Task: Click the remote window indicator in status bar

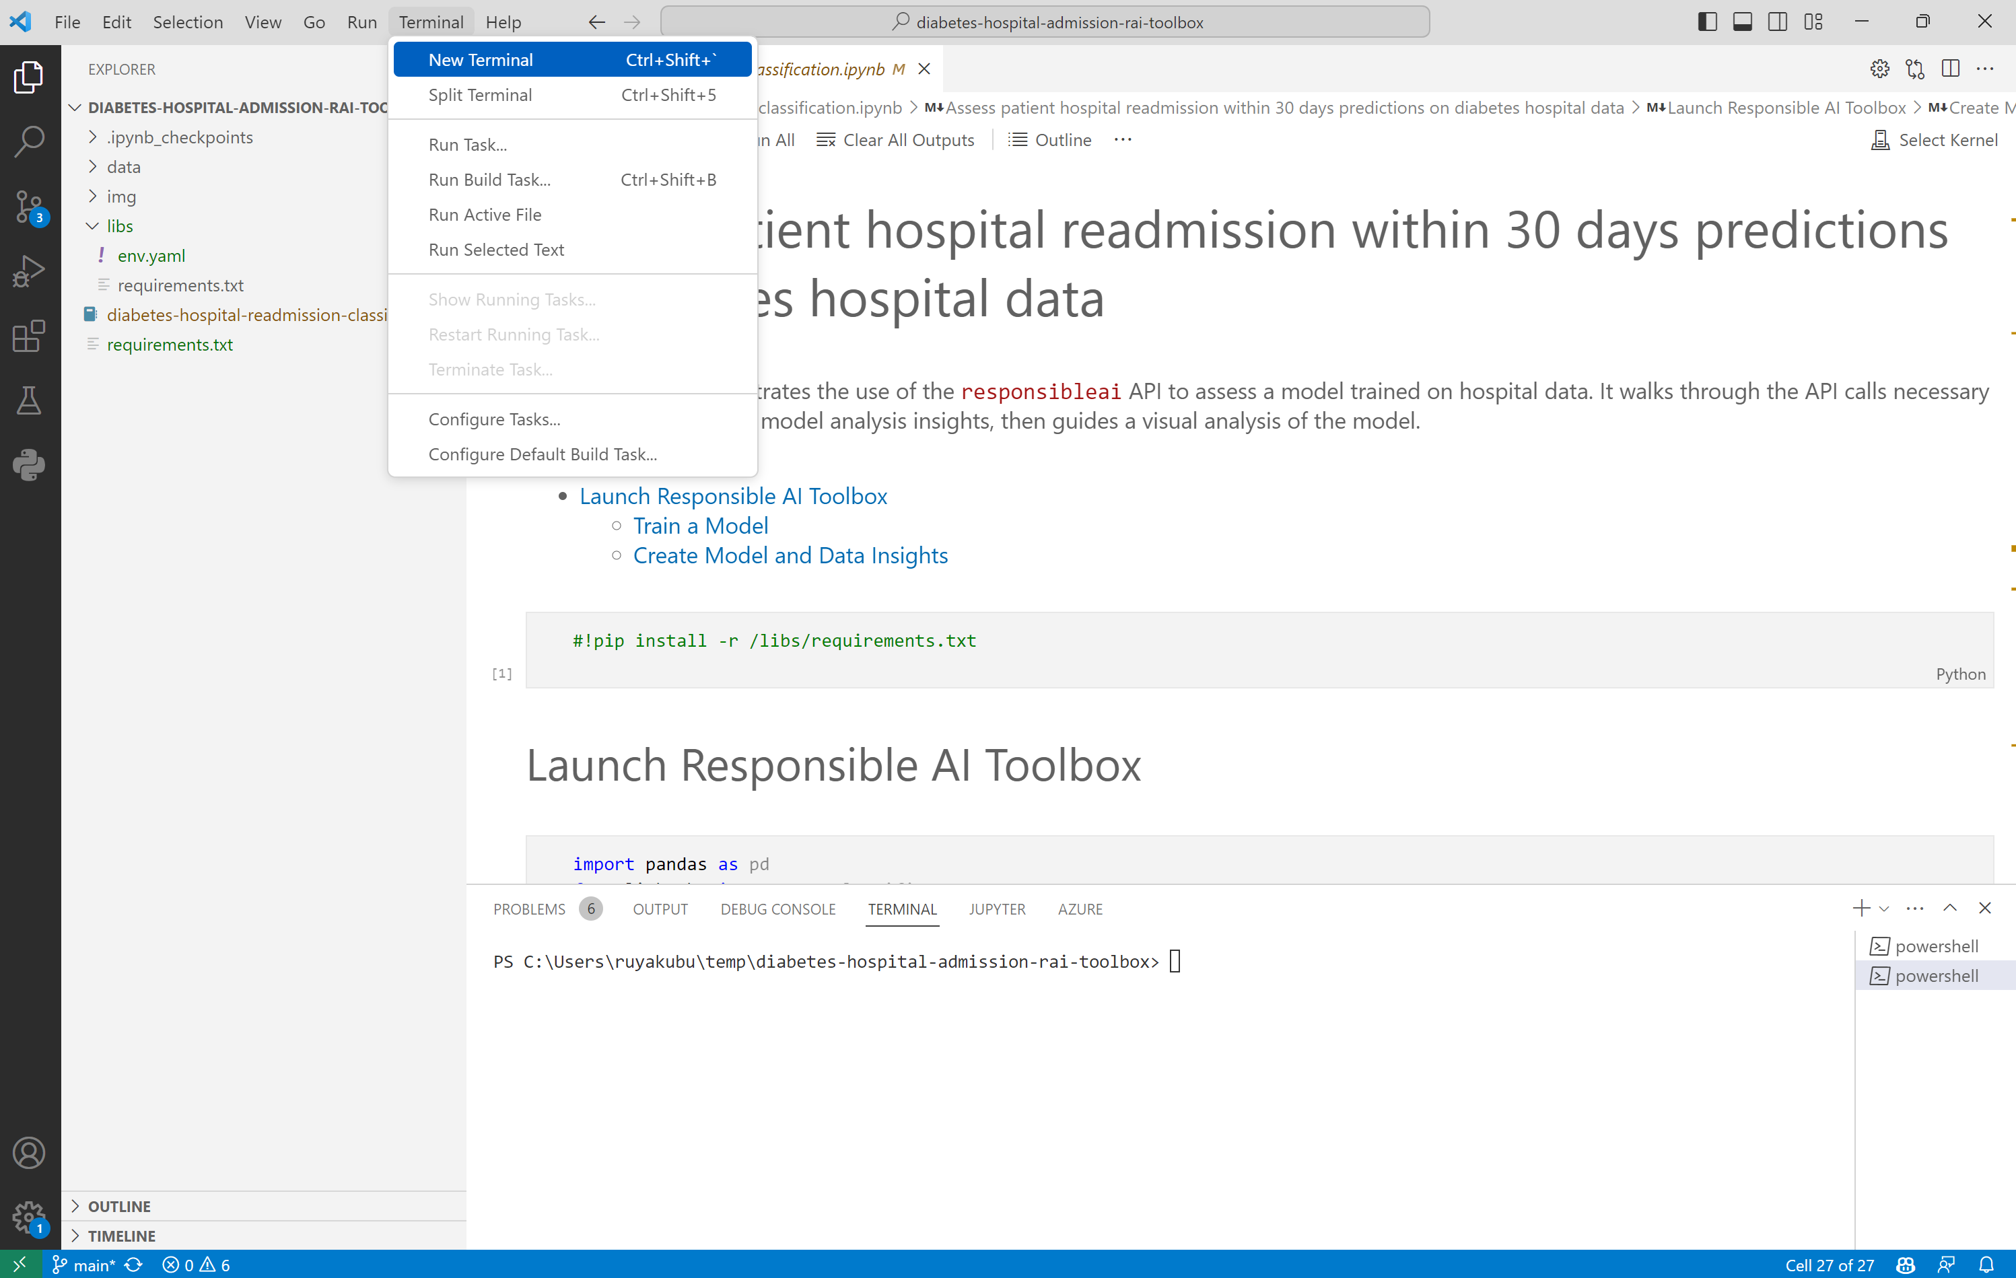Action: (20, 1264)
